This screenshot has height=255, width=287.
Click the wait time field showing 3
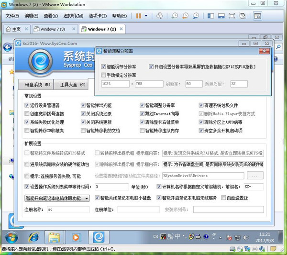point(111,187)
